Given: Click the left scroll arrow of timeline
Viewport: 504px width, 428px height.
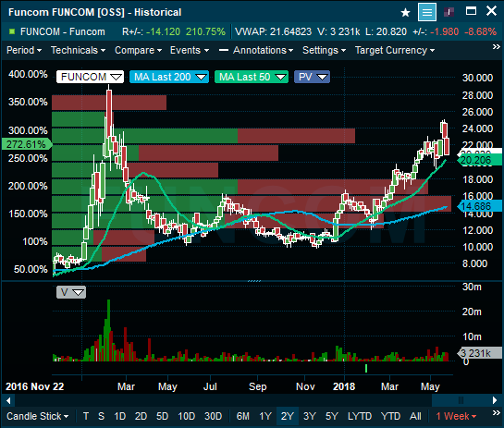Looking at the screenshot, I should (x=8, y=400).
